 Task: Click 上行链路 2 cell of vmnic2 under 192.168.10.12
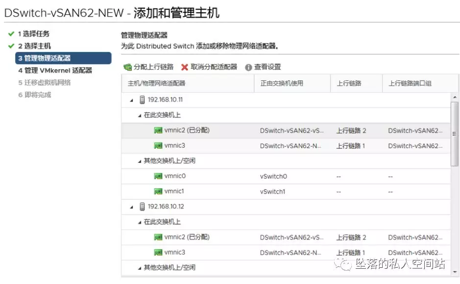pos(351,237)
